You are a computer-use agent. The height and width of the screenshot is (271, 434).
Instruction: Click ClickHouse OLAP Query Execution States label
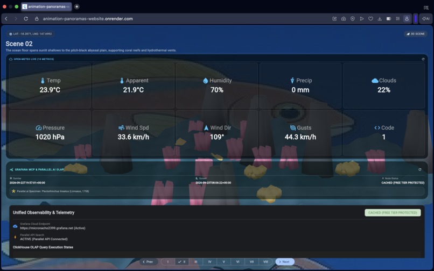tap(43, 247)
